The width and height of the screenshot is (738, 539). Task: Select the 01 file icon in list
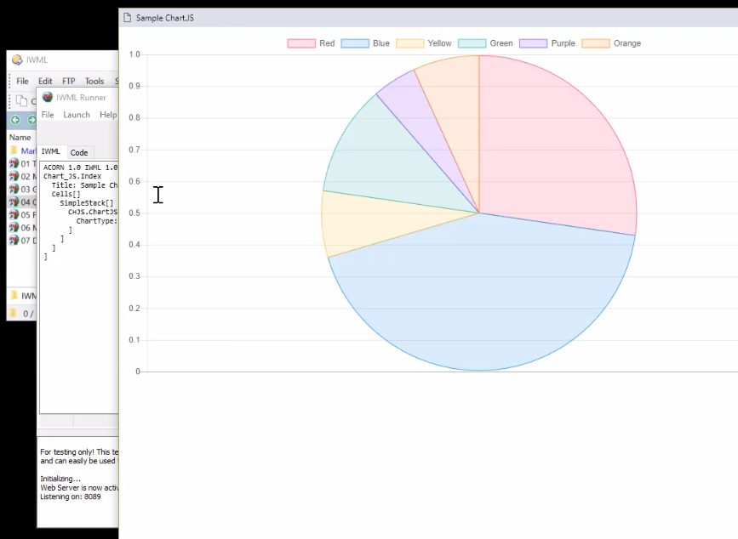tap(14, 163)
